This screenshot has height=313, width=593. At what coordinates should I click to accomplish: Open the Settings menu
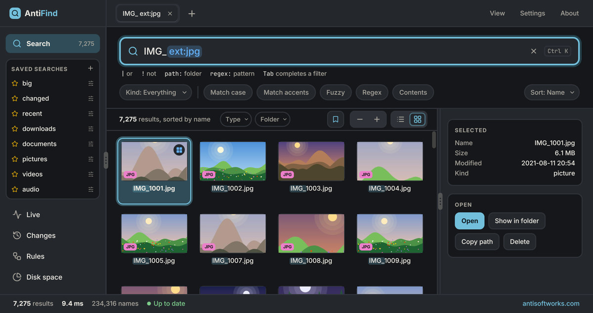pyautogui.click(x=533, y=13)
